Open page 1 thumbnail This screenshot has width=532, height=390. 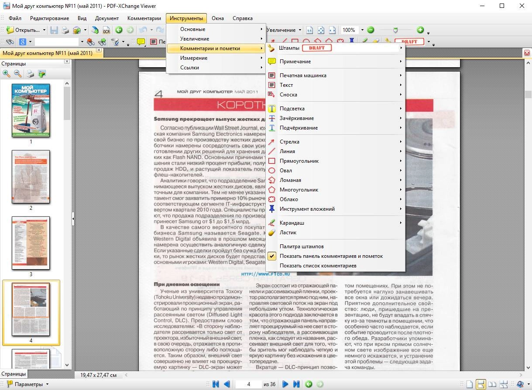tap(31, 109)
